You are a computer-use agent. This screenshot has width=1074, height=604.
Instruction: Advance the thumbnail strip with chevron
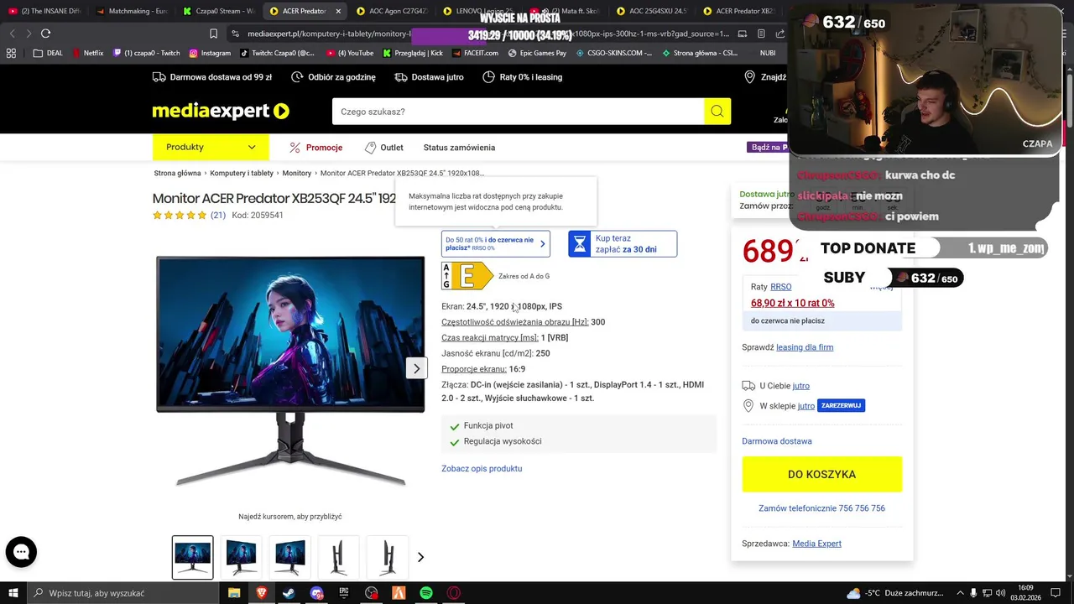[x=420, y=557]
